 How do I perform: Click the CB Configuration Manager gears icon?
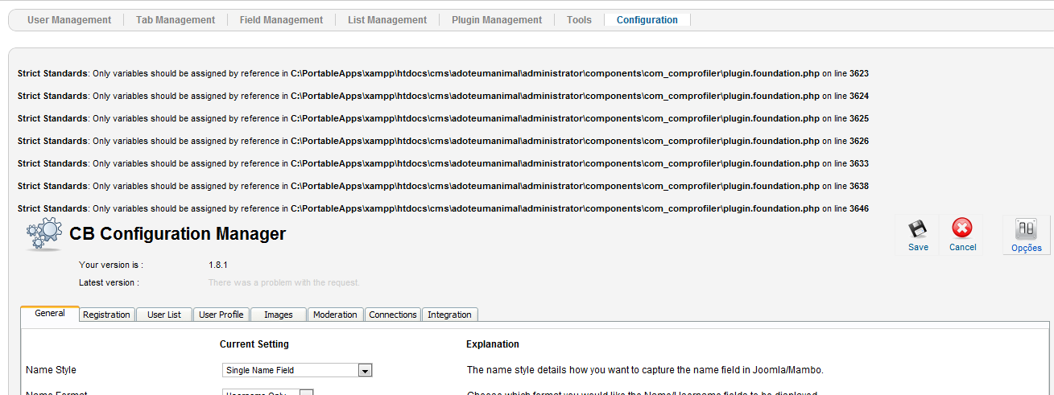(43, 234)
